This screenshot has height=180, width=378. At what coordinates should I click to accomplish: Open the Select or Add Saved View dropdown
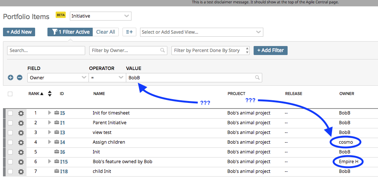(201, 32)
